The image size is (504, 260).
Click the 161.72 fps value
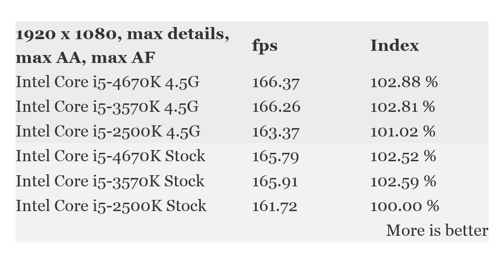(274, 206)
